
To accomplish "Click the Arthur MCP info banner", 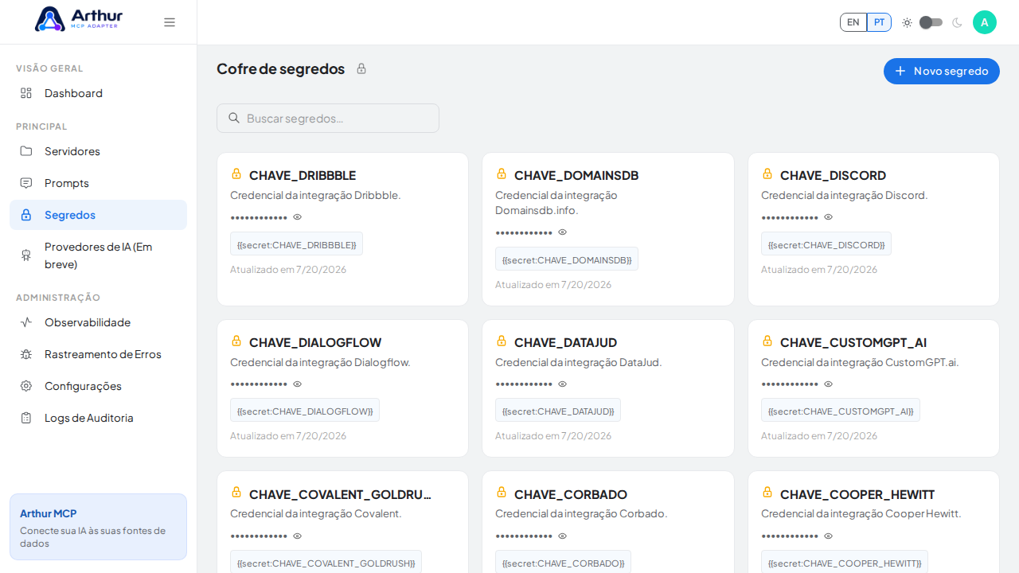I will 98,527.
